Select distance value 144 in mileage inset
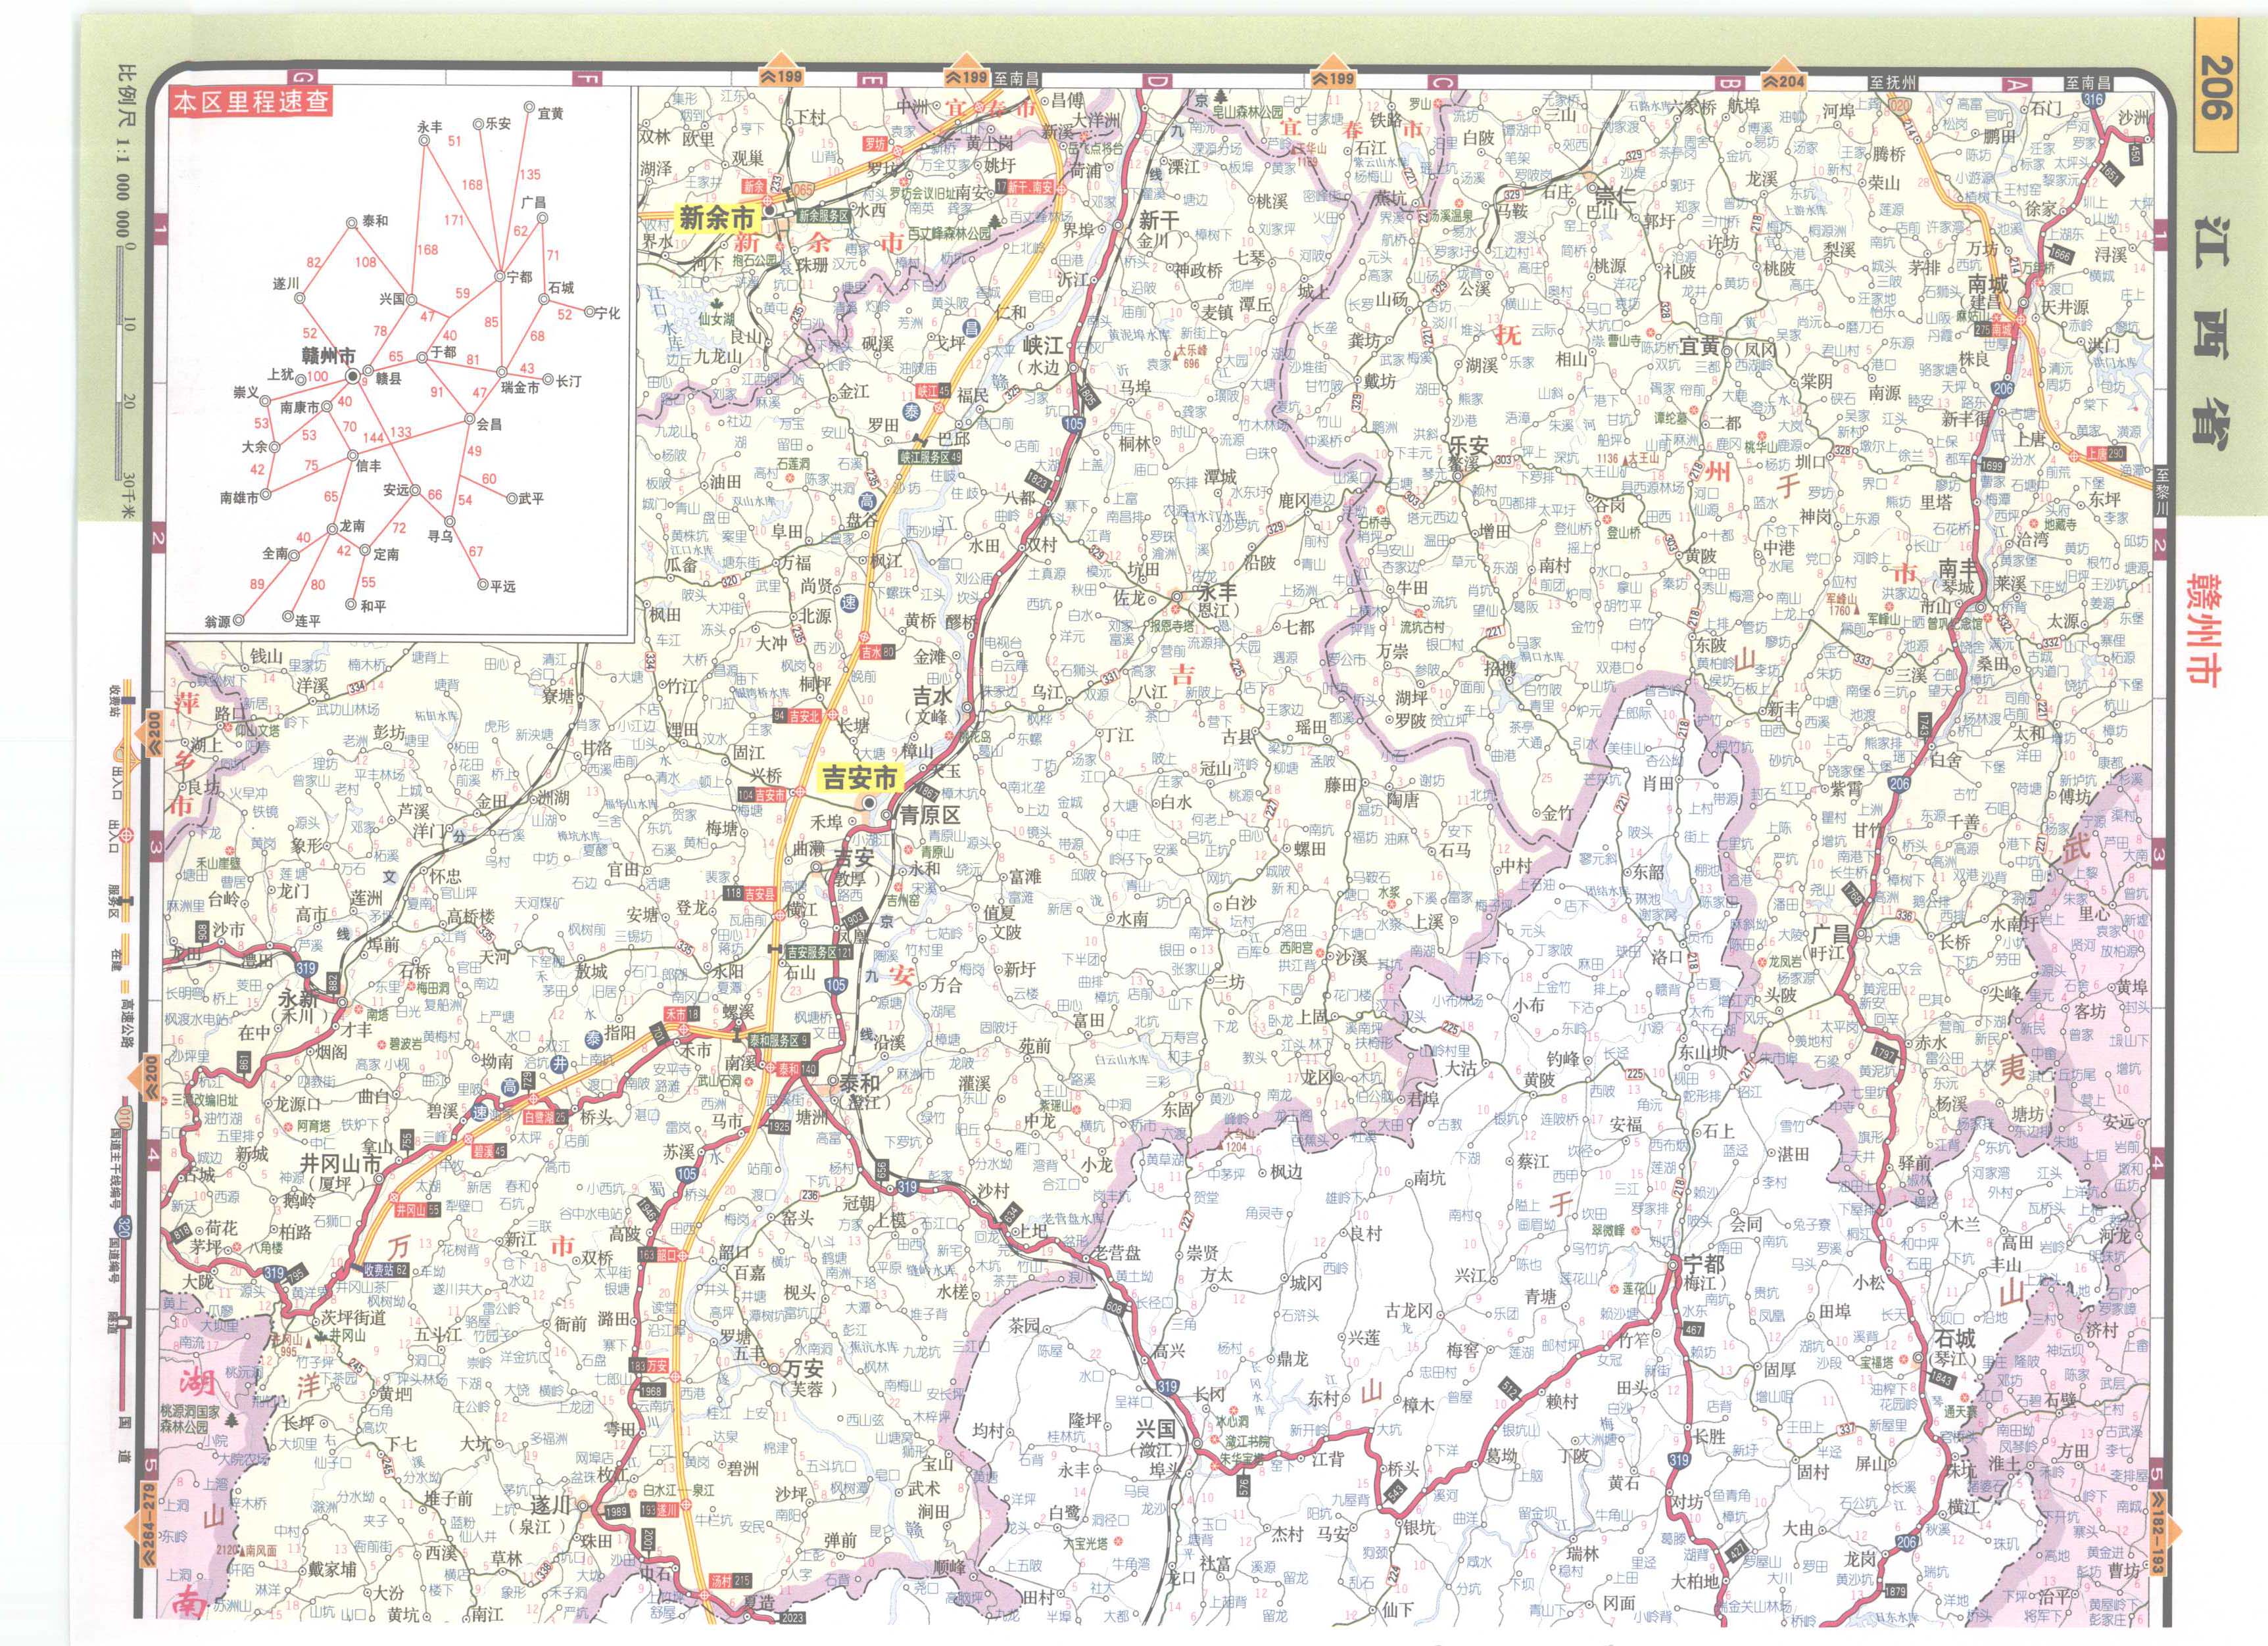 tap(374, 438)
